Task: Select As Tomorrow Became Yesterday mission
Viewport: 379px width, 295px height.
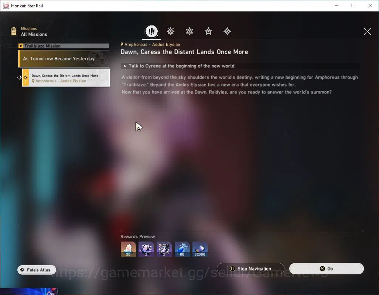Action: (x=64, y=59)
